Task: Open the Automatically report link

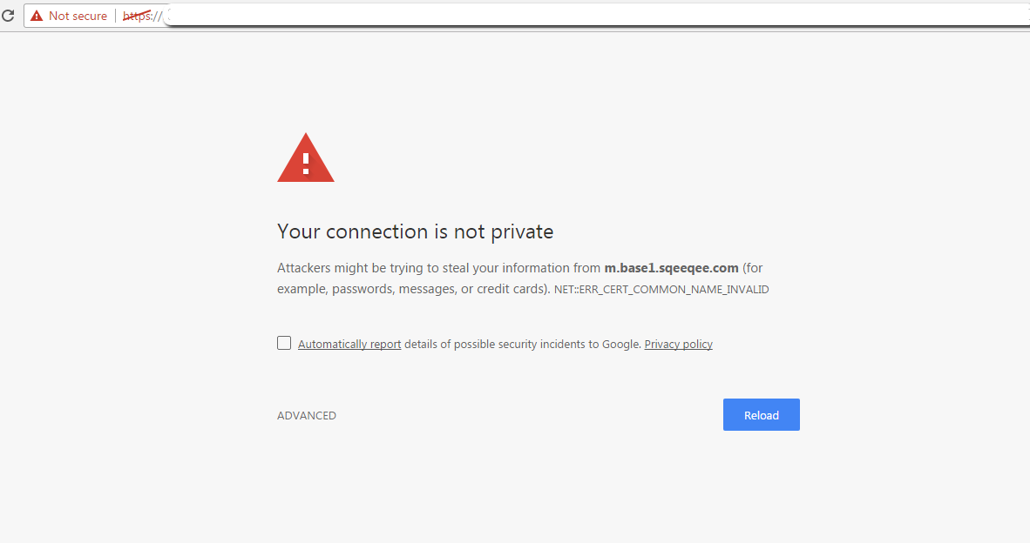Action: click(x=349, y=345)
